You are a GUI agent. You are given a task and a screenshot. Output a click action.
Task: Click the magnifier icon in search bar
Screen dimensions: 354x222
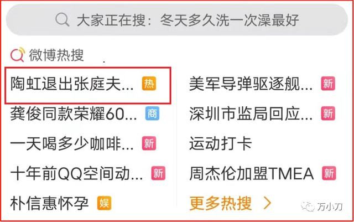click(x=63, y=20)
